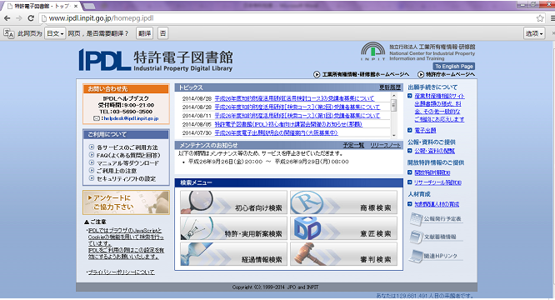
Task: Open the 2014/07/30 topic link
Action: pyautogui.click(x=277, y=132)
